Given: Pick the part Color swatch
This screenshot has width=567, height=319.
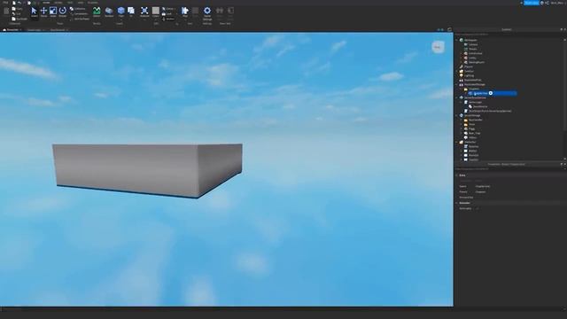Looking at the screenshot, I should click(x=156, y=11).
